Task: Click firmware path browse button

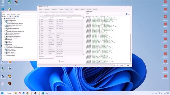Action: pos(83,15)
